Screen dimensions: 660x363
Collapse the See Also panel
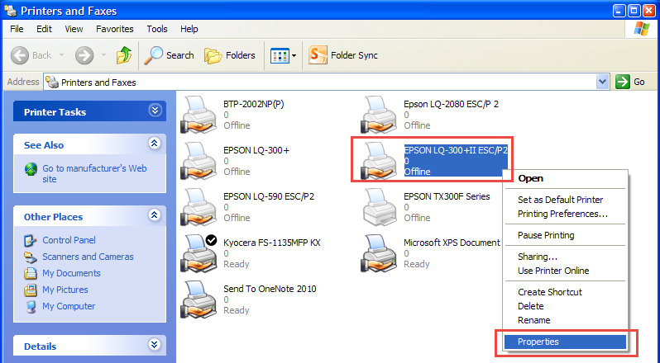click(155, 144)
